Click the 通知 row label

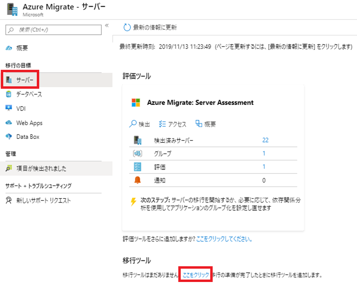(160, 180)
